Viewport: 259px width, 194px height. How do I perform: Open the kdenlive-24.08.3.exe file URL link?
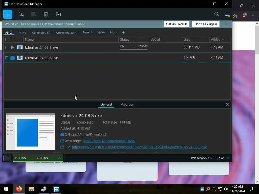click(139, 147)
